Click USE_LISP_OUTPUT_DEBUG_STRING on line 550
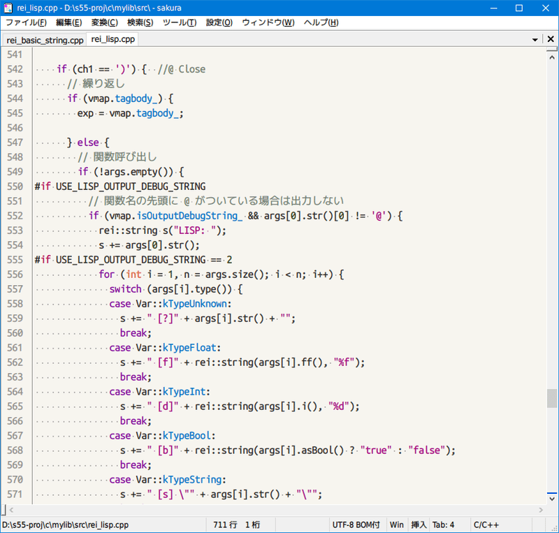 pos(131,187)
